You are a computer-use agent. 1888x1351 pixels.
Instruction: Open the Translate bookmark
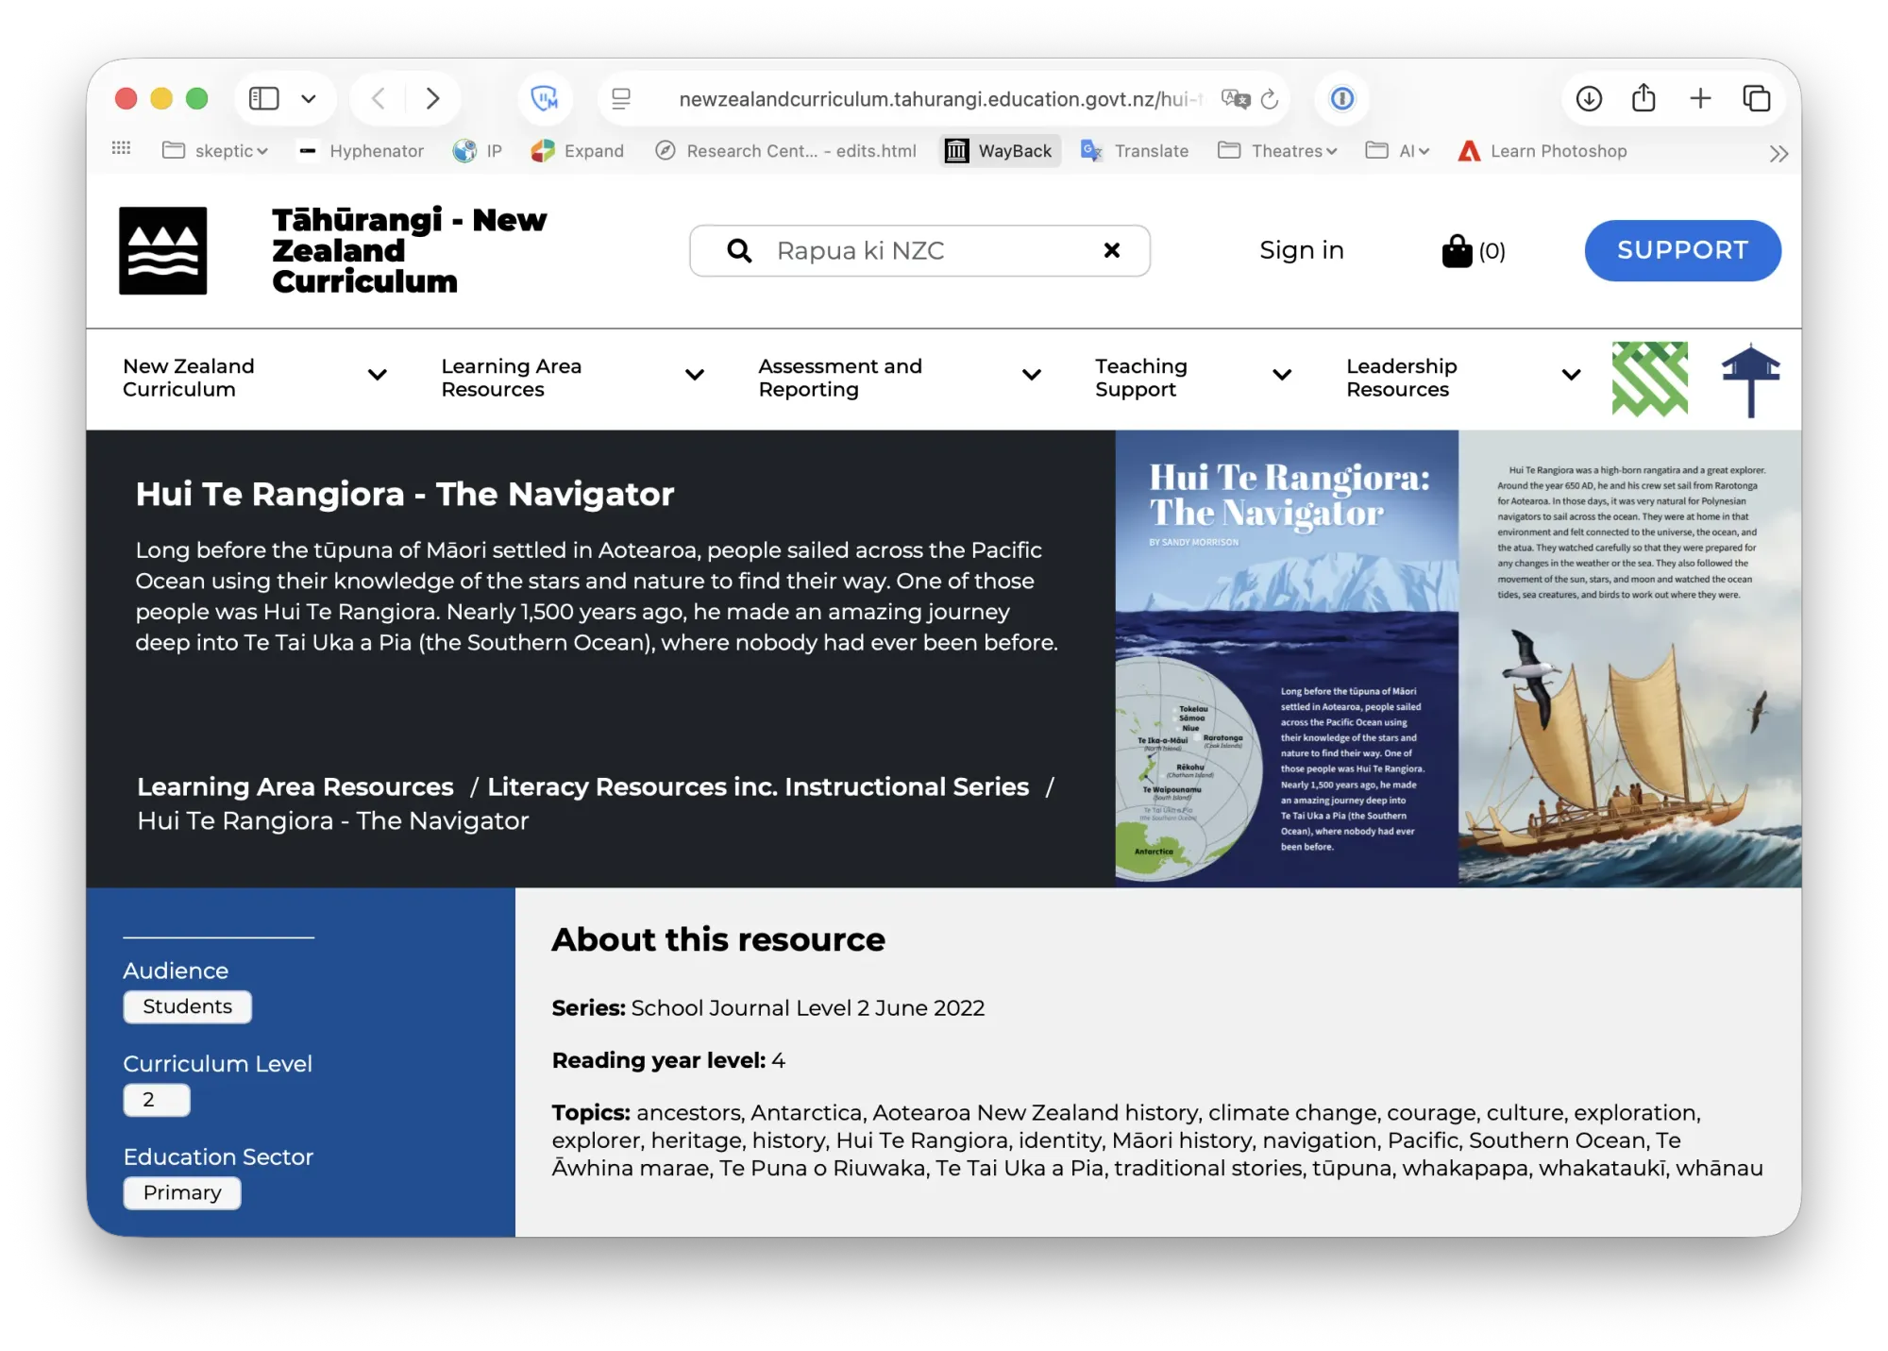click(x=1135, y=151)
